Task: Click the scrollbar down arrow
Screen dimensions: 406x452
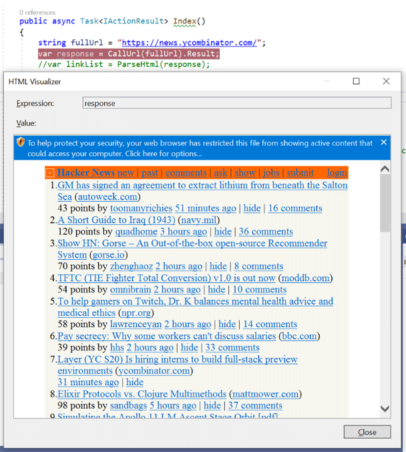Action: [x=385, y=409]
